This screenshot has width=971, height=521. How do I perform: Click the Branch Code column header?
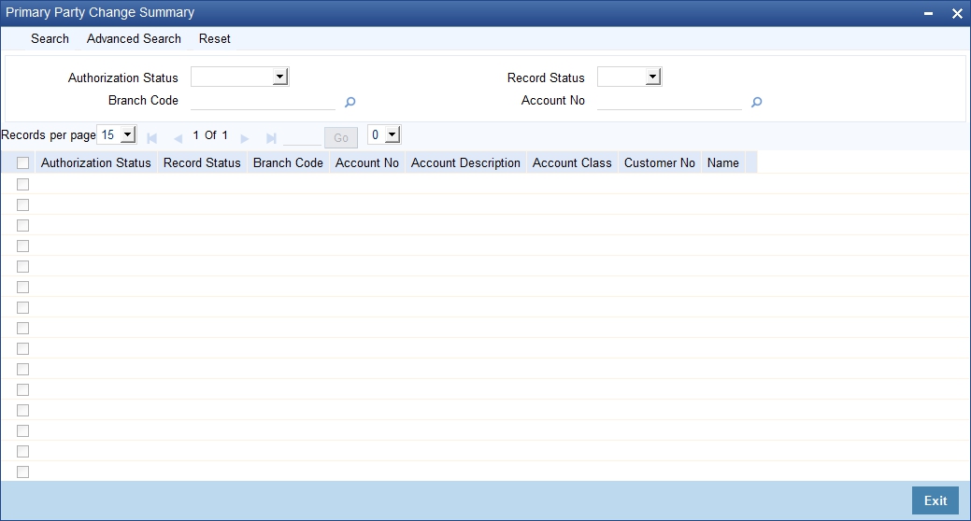pos(288,162)
